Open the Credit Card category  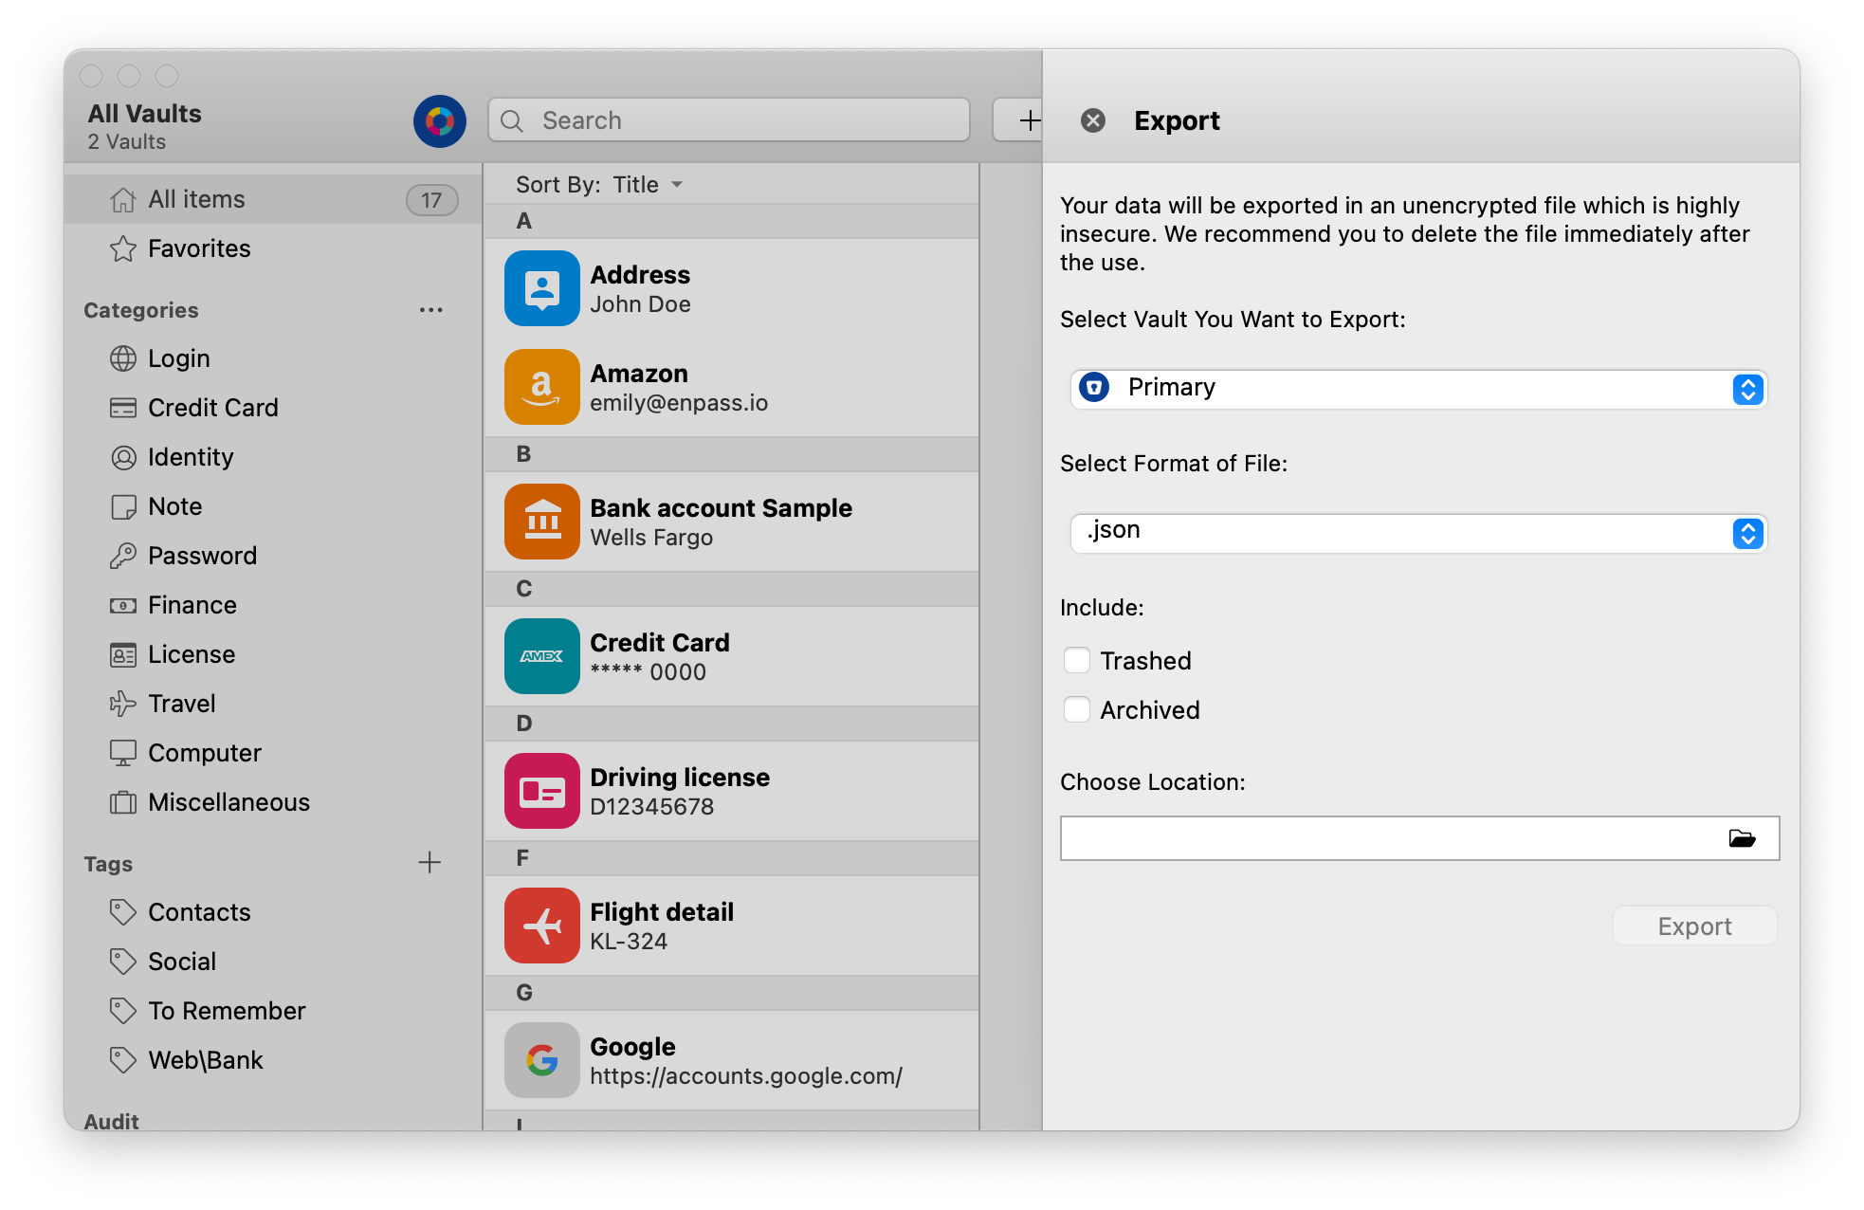(x=212, y=408)
